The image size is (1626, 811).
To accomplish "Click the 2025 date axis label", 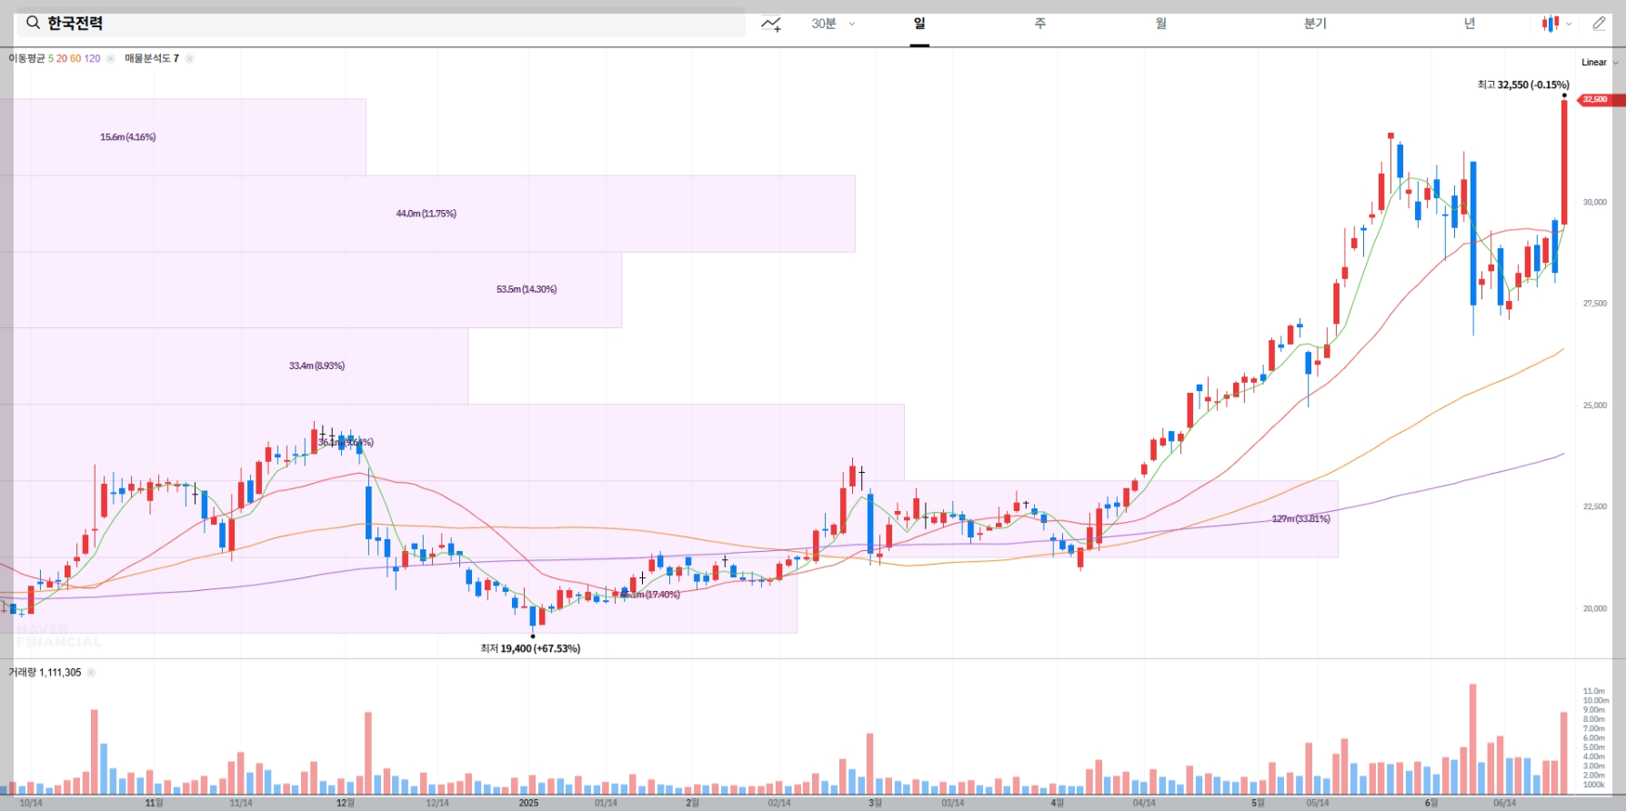I will click(528, 803).
